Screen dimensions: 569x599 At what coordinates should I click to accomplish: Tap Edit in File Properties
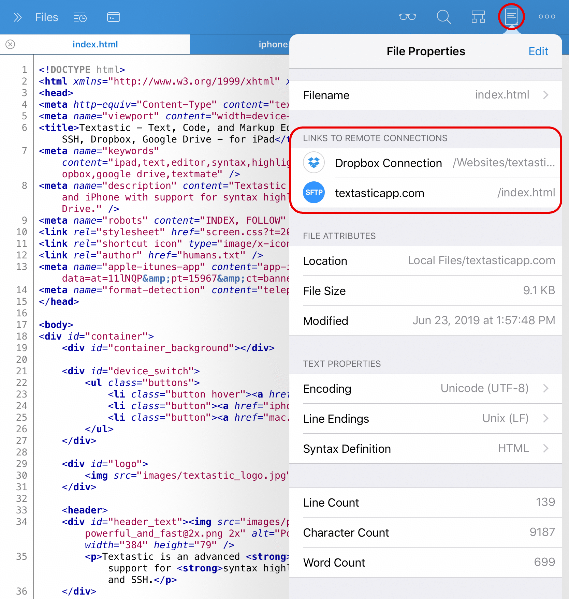coord(538,51)
